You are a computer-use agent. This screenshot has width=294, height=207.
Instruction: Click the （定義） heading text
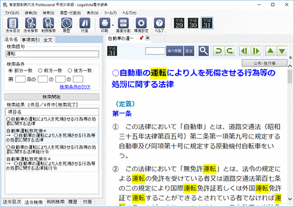(125, 104)
